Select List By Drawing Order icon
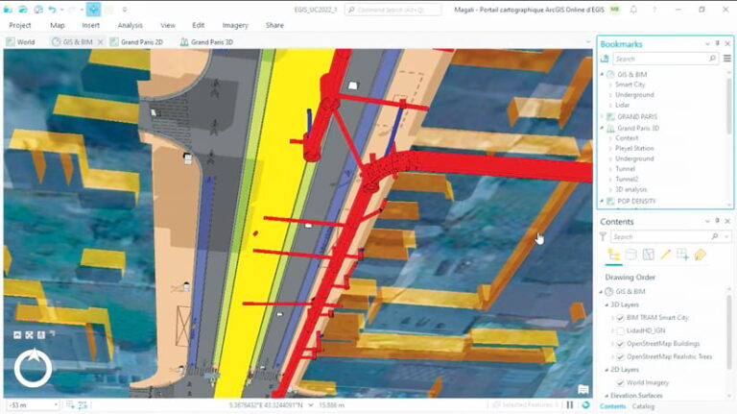Viewport: 737px width, 414px height. (x=613, y=255)
